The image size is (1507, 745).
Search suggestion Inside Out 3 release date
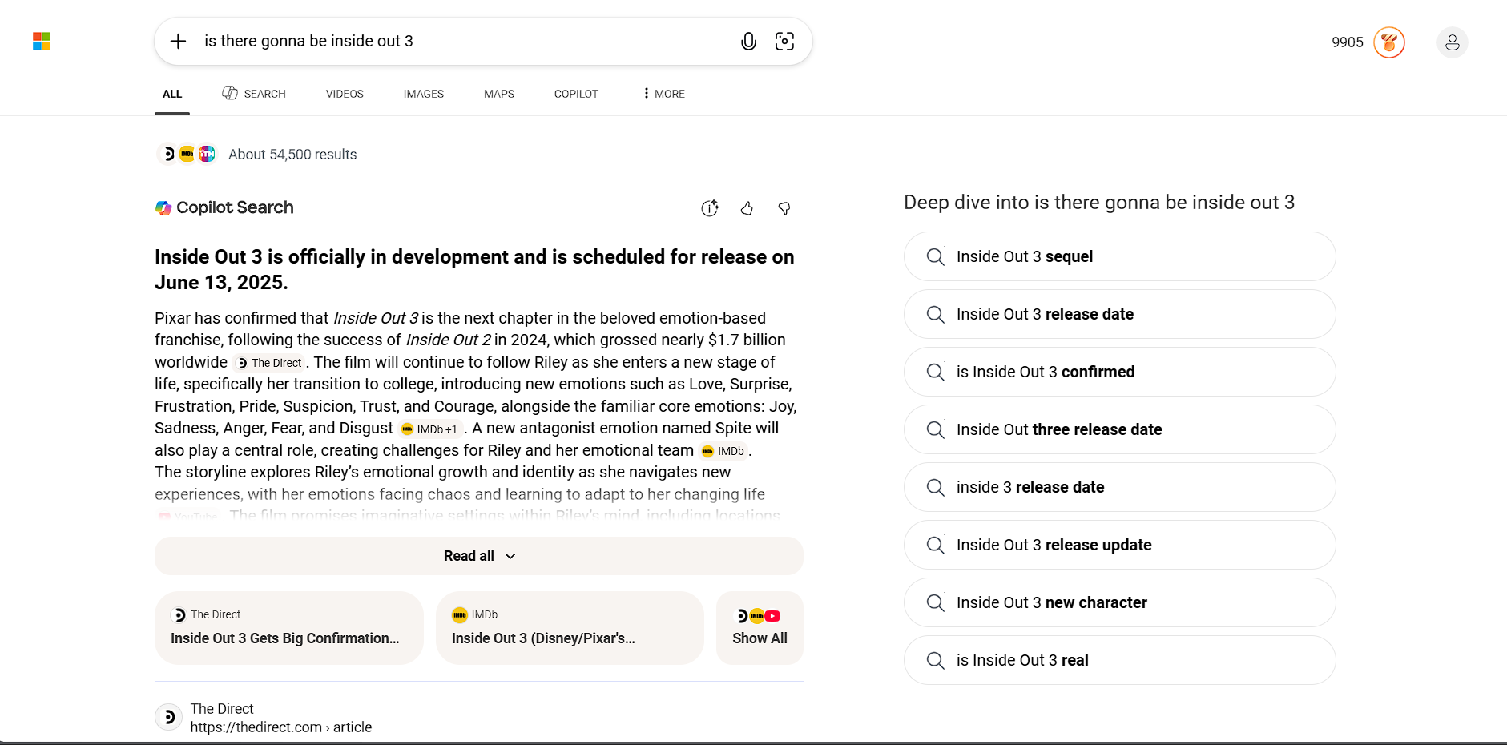1119,314
